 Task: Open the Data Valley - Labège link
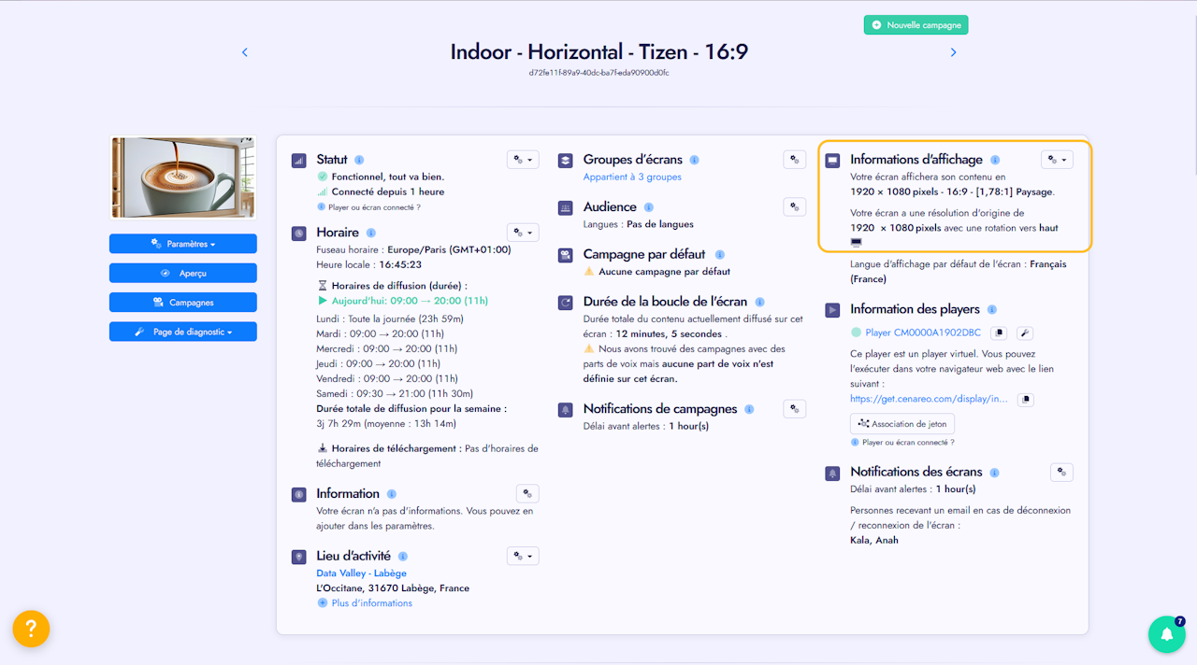pos(361,573)
